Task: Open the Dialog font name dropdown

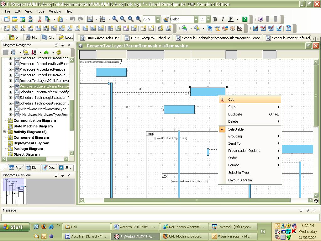Action: [196, 19]
